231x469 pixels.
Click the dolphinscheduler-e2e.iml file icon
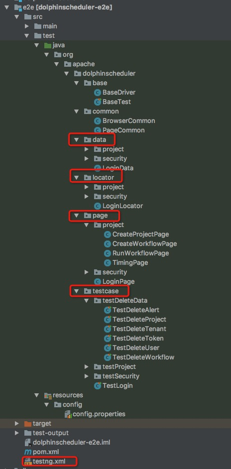tap(27, 442)
